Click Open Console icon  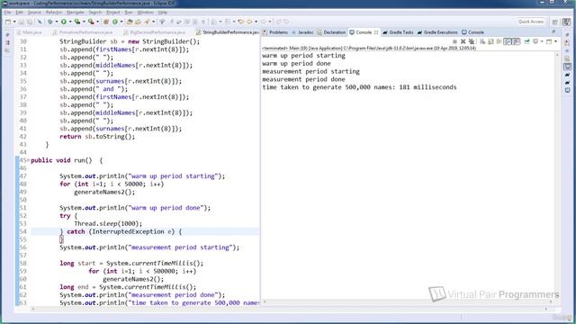pyautogui.click(x=549, y=41)
